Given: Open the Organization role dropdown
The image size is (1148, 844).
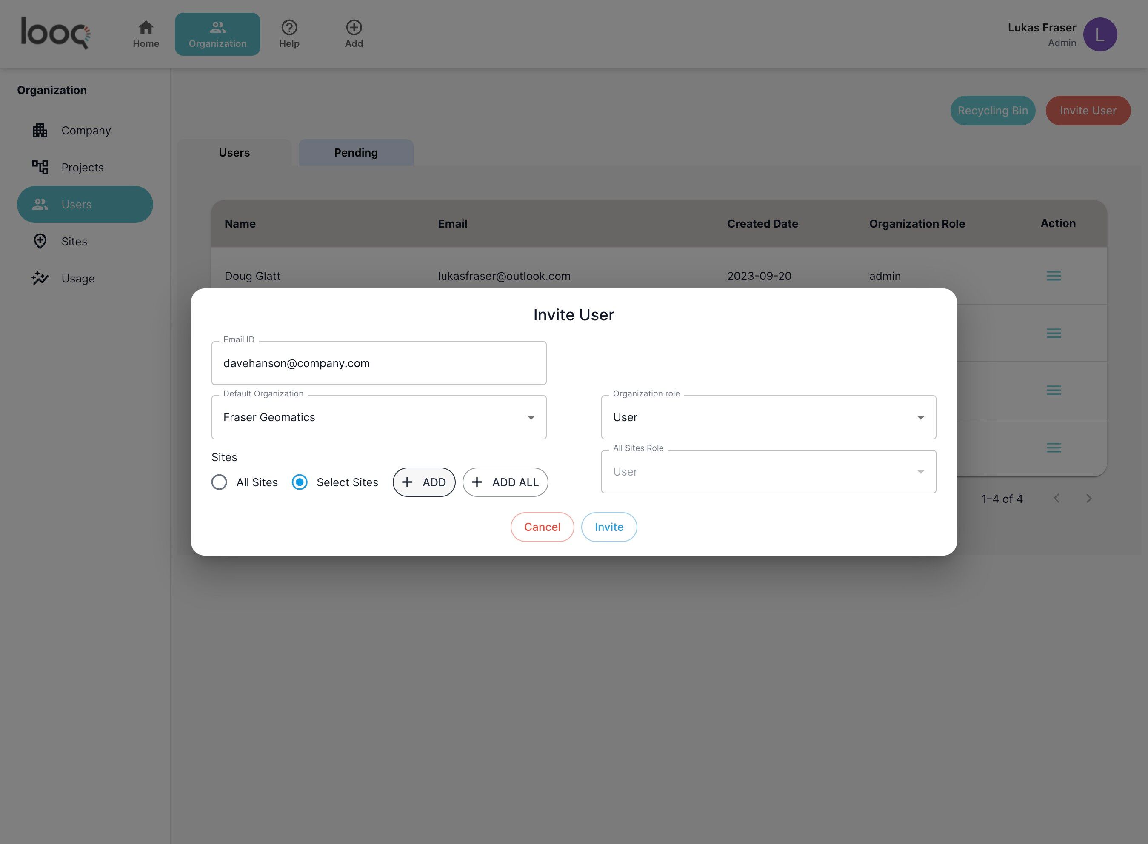Looking at the screenshot, I should pyautogui.click(x=768, y=417).
